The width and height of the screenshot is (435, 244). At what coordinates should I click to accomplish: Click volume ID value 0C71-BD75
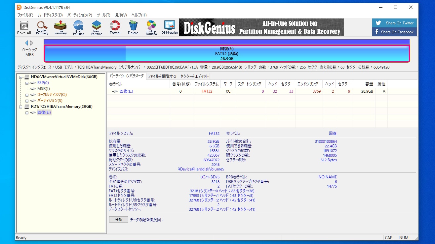[210, 177]
